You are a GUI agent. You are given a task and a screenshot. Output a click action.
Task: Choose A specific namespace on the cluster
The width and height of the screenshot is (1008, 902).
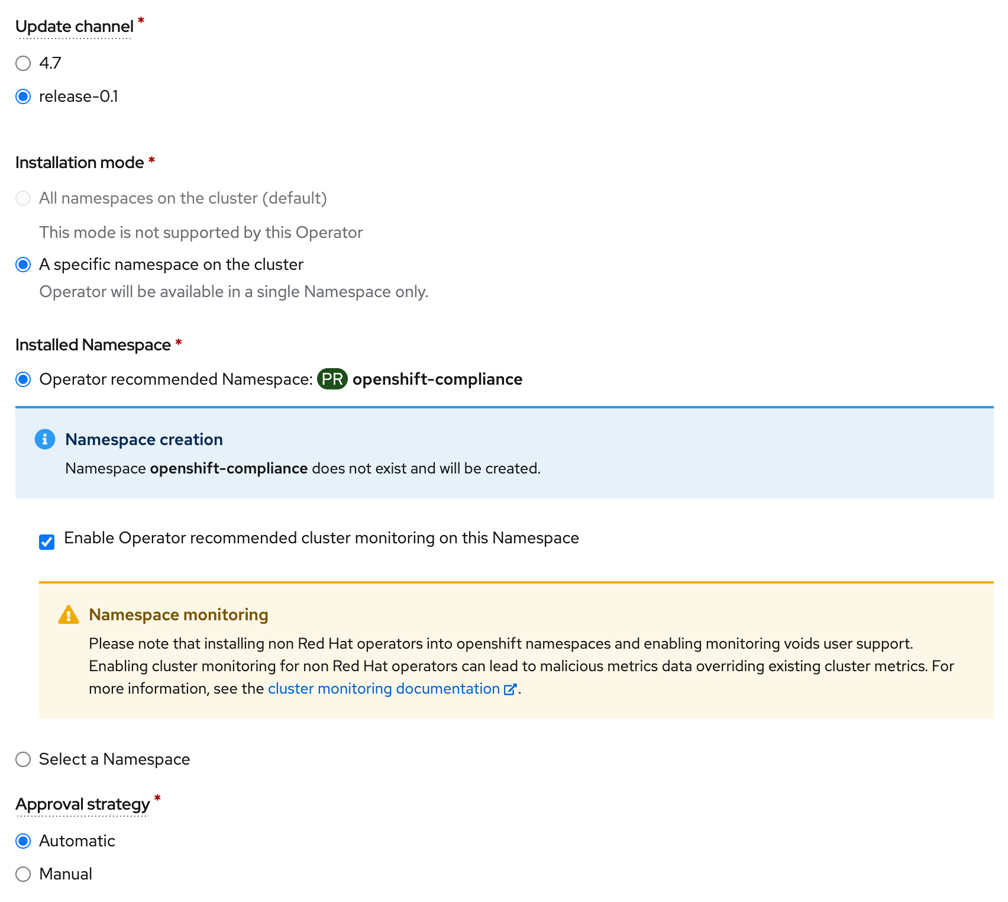pyautogui.click(x=23, y=265)
